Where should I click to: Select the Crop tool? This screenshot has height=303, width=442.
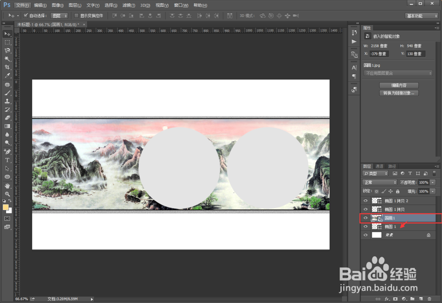point(8,67)
